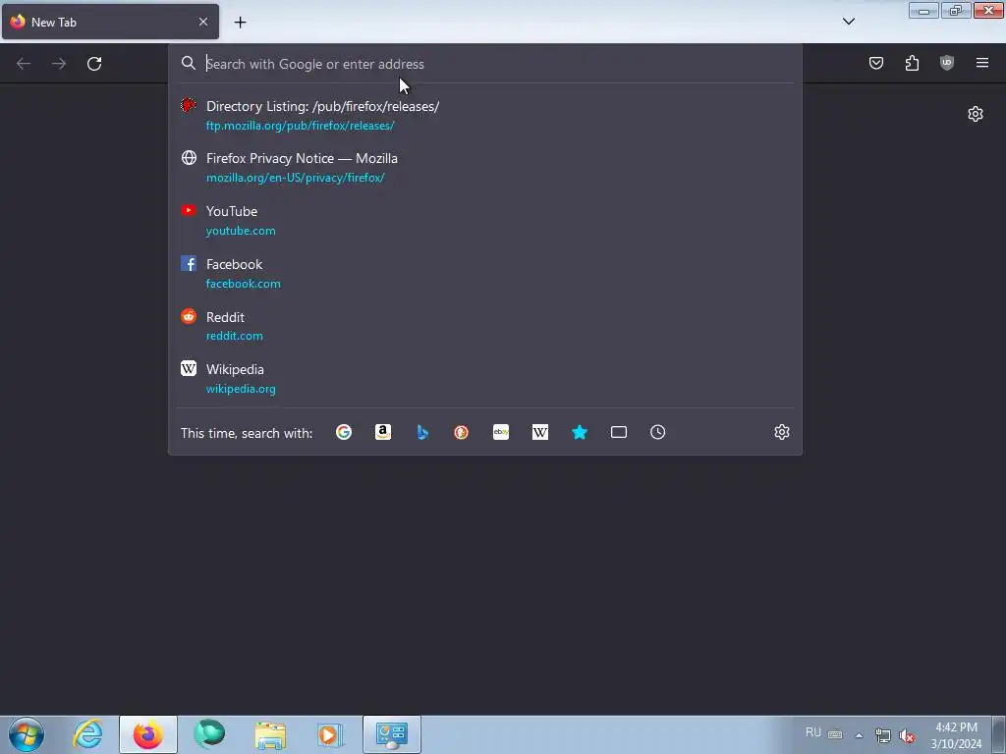1006x754 pixels.
Task: Select the Reddit suggestion
Action: point(225,317)
